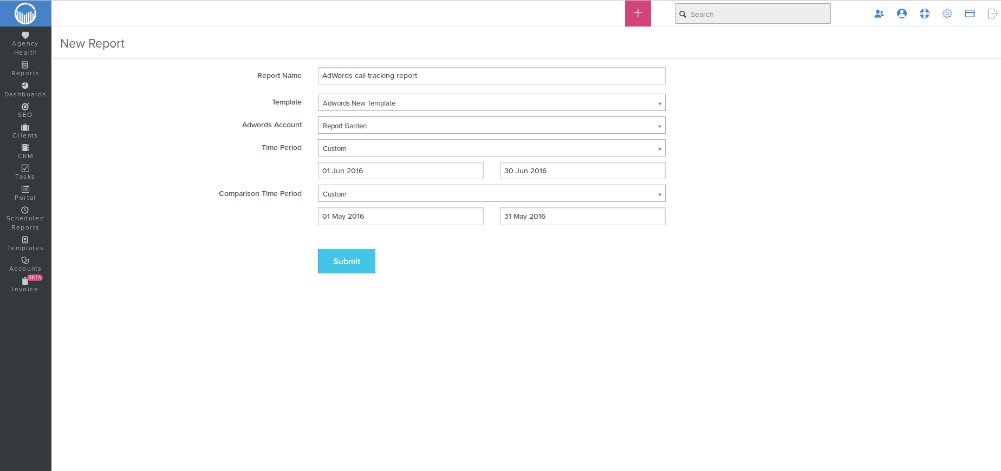
Task: Open the Invoice sidebar icon
Action: tap(25, 281)
